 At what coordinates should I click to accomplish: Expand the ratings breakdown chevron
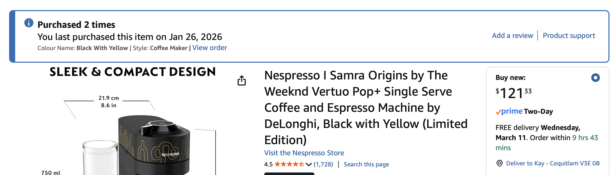pyautogui.click(x=309, y=165)
